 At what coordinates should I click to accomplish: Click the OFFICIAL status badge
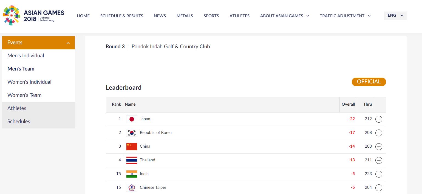[x=369, y=82]
